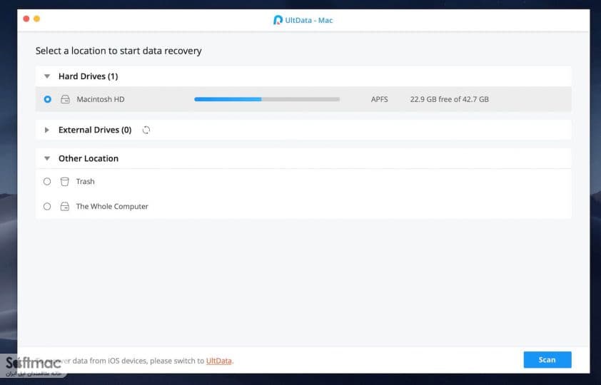Viewport: 601px width, 385px height.
Task: Click the 22.9 GB free of 42.7 GB text
Action: [x=449, y=99]
